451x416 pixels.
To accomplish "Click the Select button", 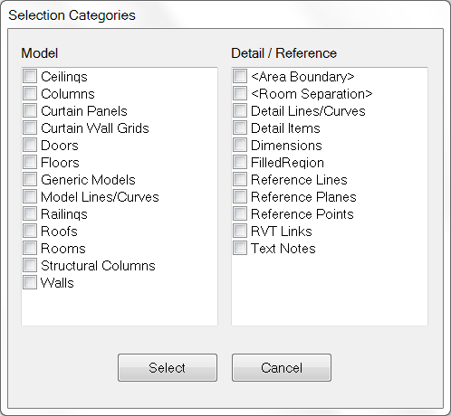I will [168, 368].
